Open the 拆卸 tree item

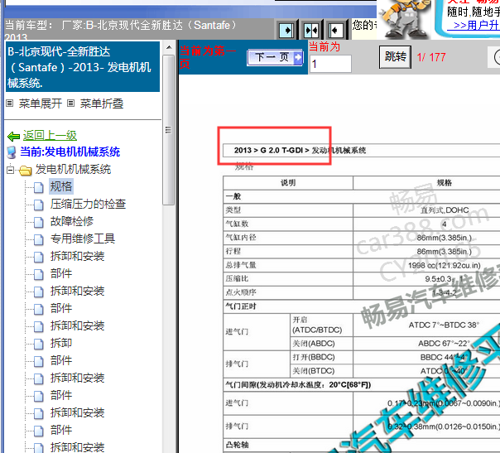pos(61,343)
